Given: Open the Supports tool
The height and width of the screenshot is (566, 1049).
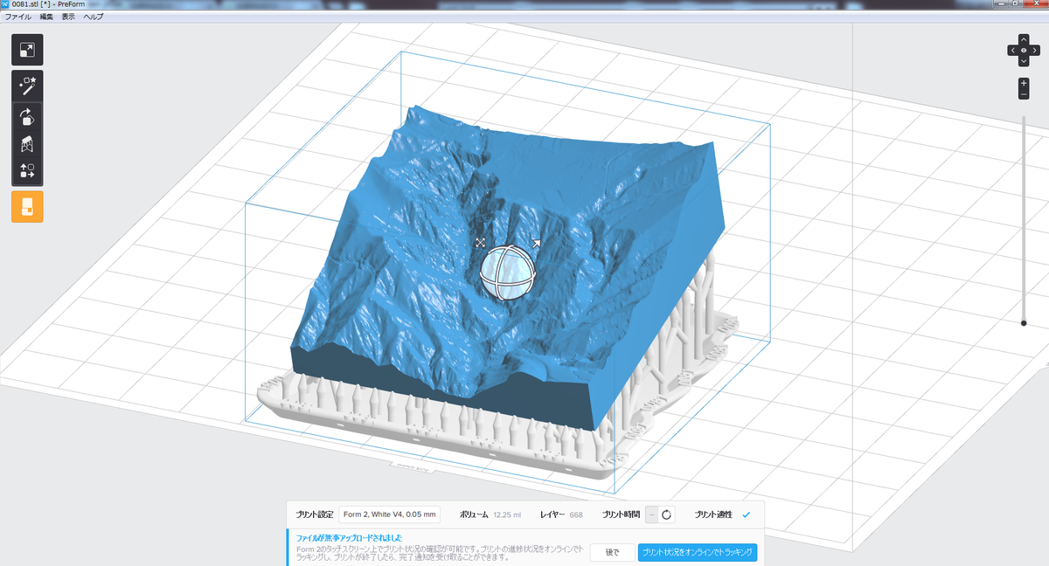Looking at the screenshot, I should [27, 143].
